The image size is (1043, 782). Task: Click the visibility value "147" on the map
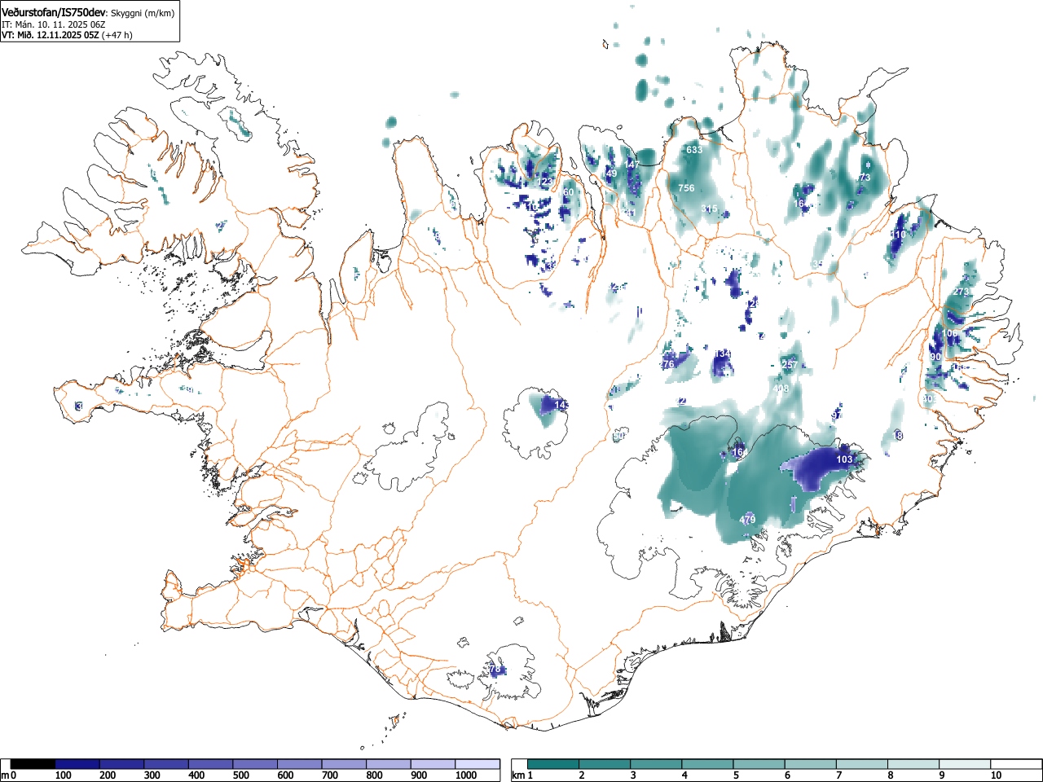(632, 165)
